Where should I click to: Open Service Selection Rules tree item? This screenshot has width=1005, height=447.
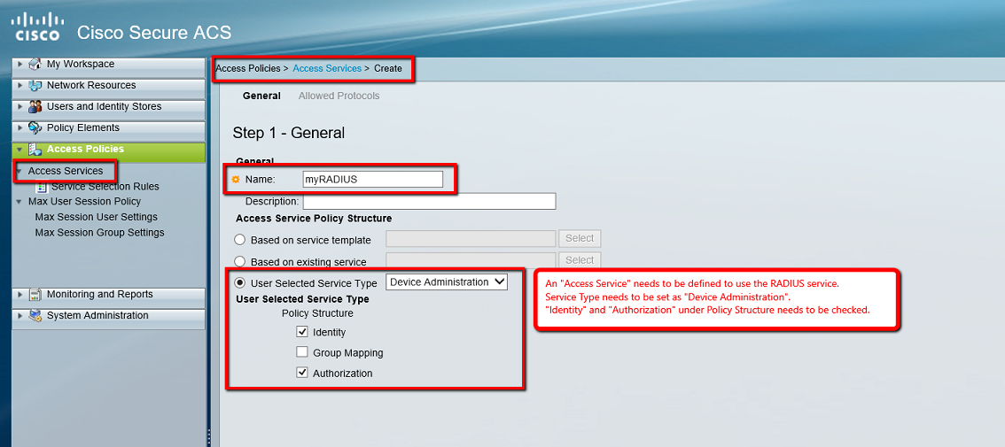(x=105, y=187)
